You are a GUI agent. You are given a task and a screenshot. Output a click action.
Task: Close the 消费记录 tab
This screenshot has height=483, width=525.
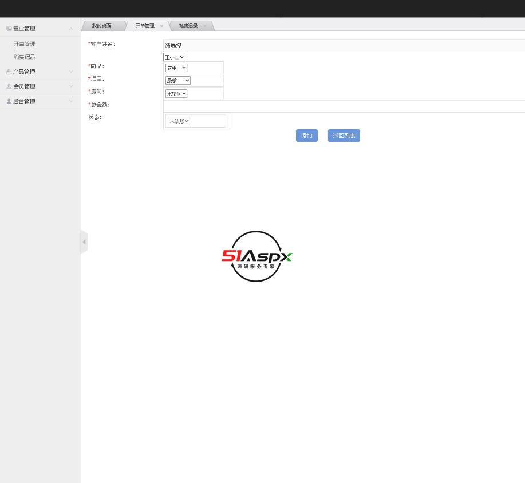[205, 26]
